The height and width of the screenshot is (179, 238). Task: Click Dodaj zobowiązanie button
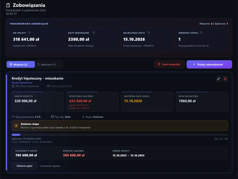coord(209,64)
